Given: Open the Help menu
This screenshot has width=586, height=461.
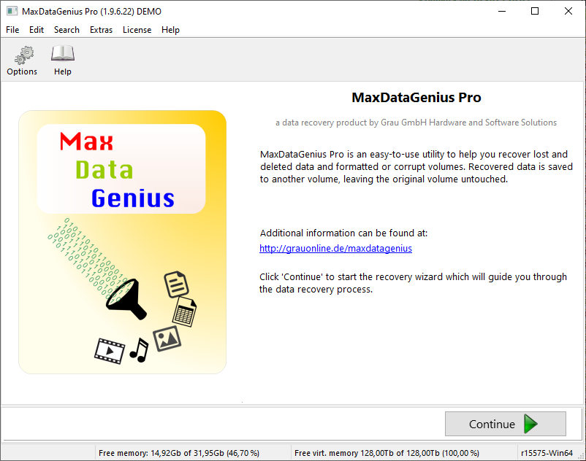Looking at the screenshot, I should (170, 30).
